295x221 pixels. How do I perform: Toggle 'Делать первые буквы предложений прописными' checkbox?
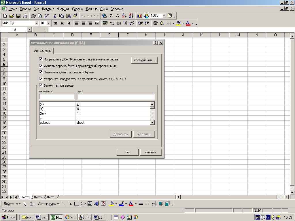(x=41, y=66)
